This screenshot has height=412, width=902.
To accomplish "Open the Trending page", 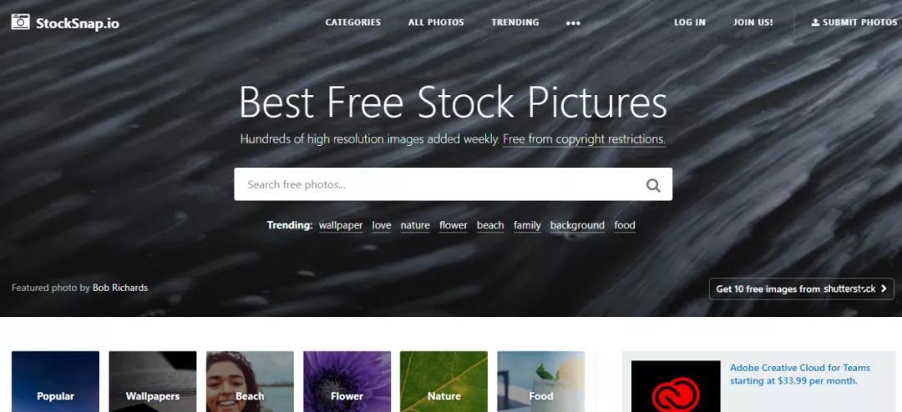I will pos(514,23).
